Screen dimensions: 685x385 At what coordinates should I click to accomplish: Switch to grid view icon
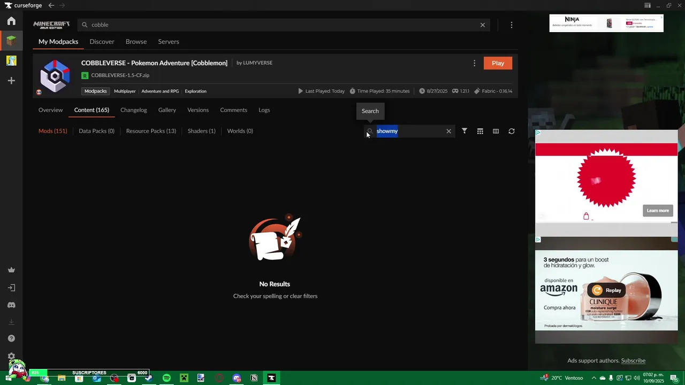pyautogui.click(x=480, y=131)
